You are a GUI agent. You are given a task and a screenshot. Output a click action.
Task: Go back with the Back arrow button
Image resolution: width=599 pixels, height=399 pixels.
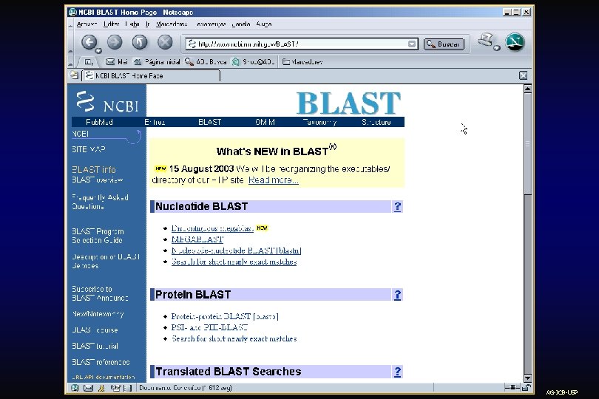[x=89, y=42]
